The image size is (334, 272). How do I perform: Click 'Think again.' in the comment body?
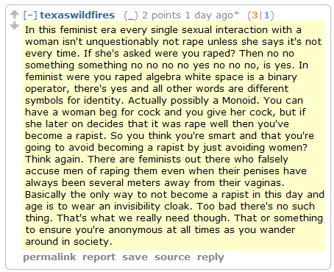(54, 160)
